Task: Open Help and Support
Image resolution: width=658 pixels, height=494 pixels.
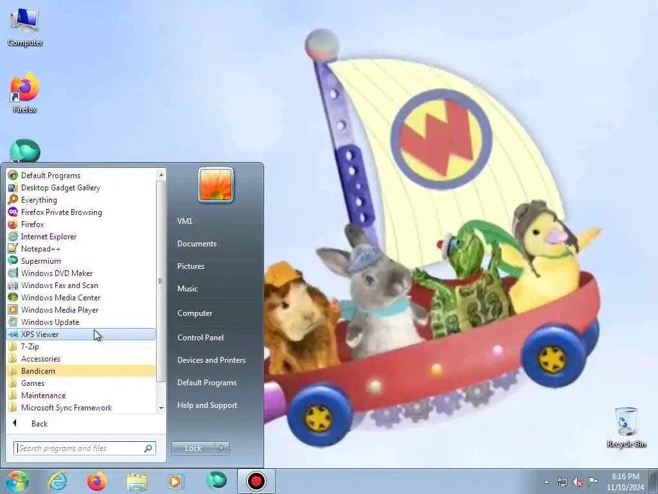Action: click(207, 405)
